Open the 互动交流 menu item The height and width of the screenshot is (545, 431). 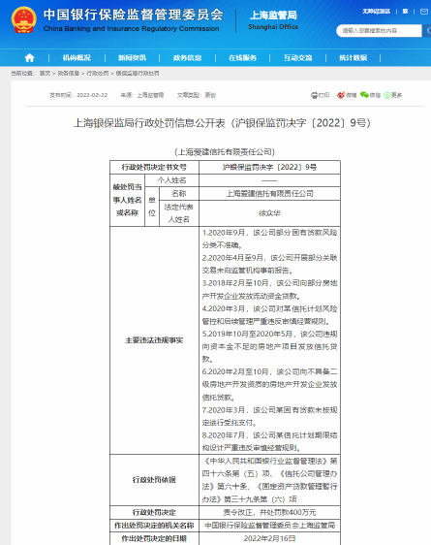(x=297, y=57)
